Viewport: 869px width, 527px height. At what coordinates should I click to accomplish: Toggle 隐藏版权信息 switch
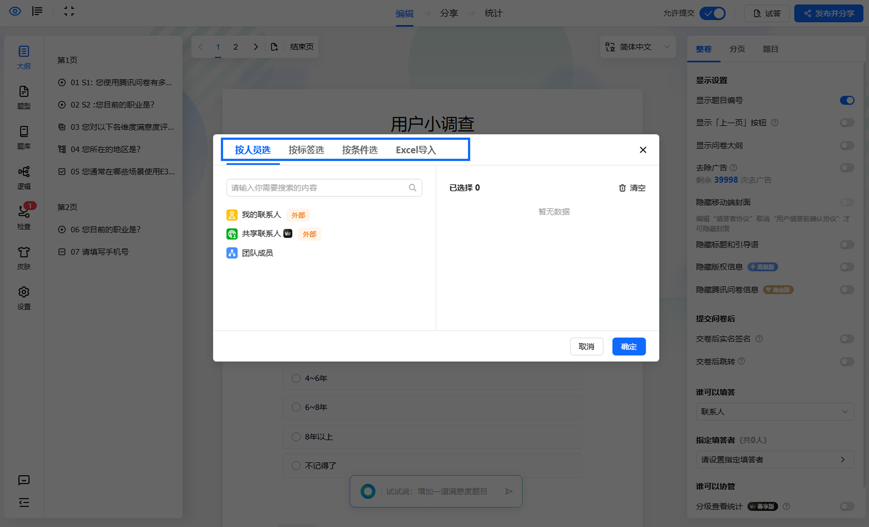(847, 267)
